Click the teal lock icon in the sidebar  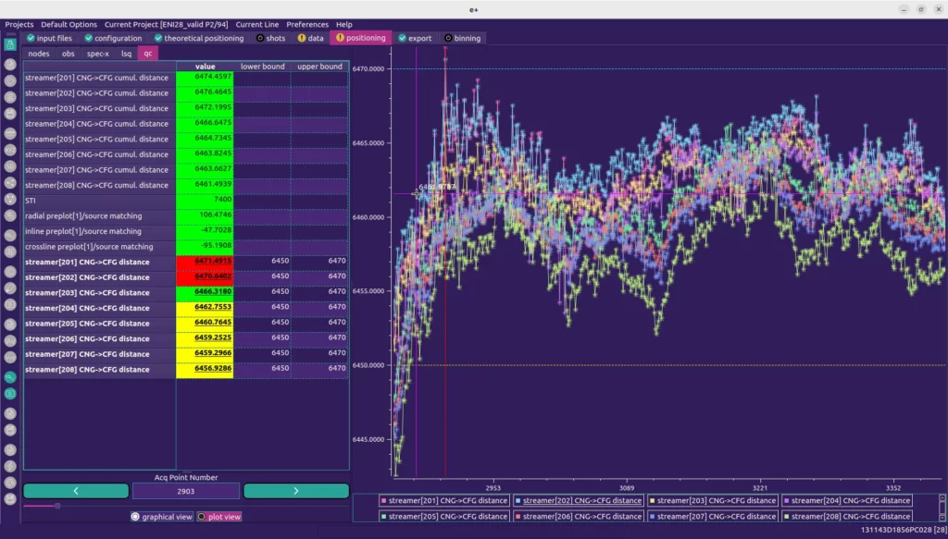point(9,44)
